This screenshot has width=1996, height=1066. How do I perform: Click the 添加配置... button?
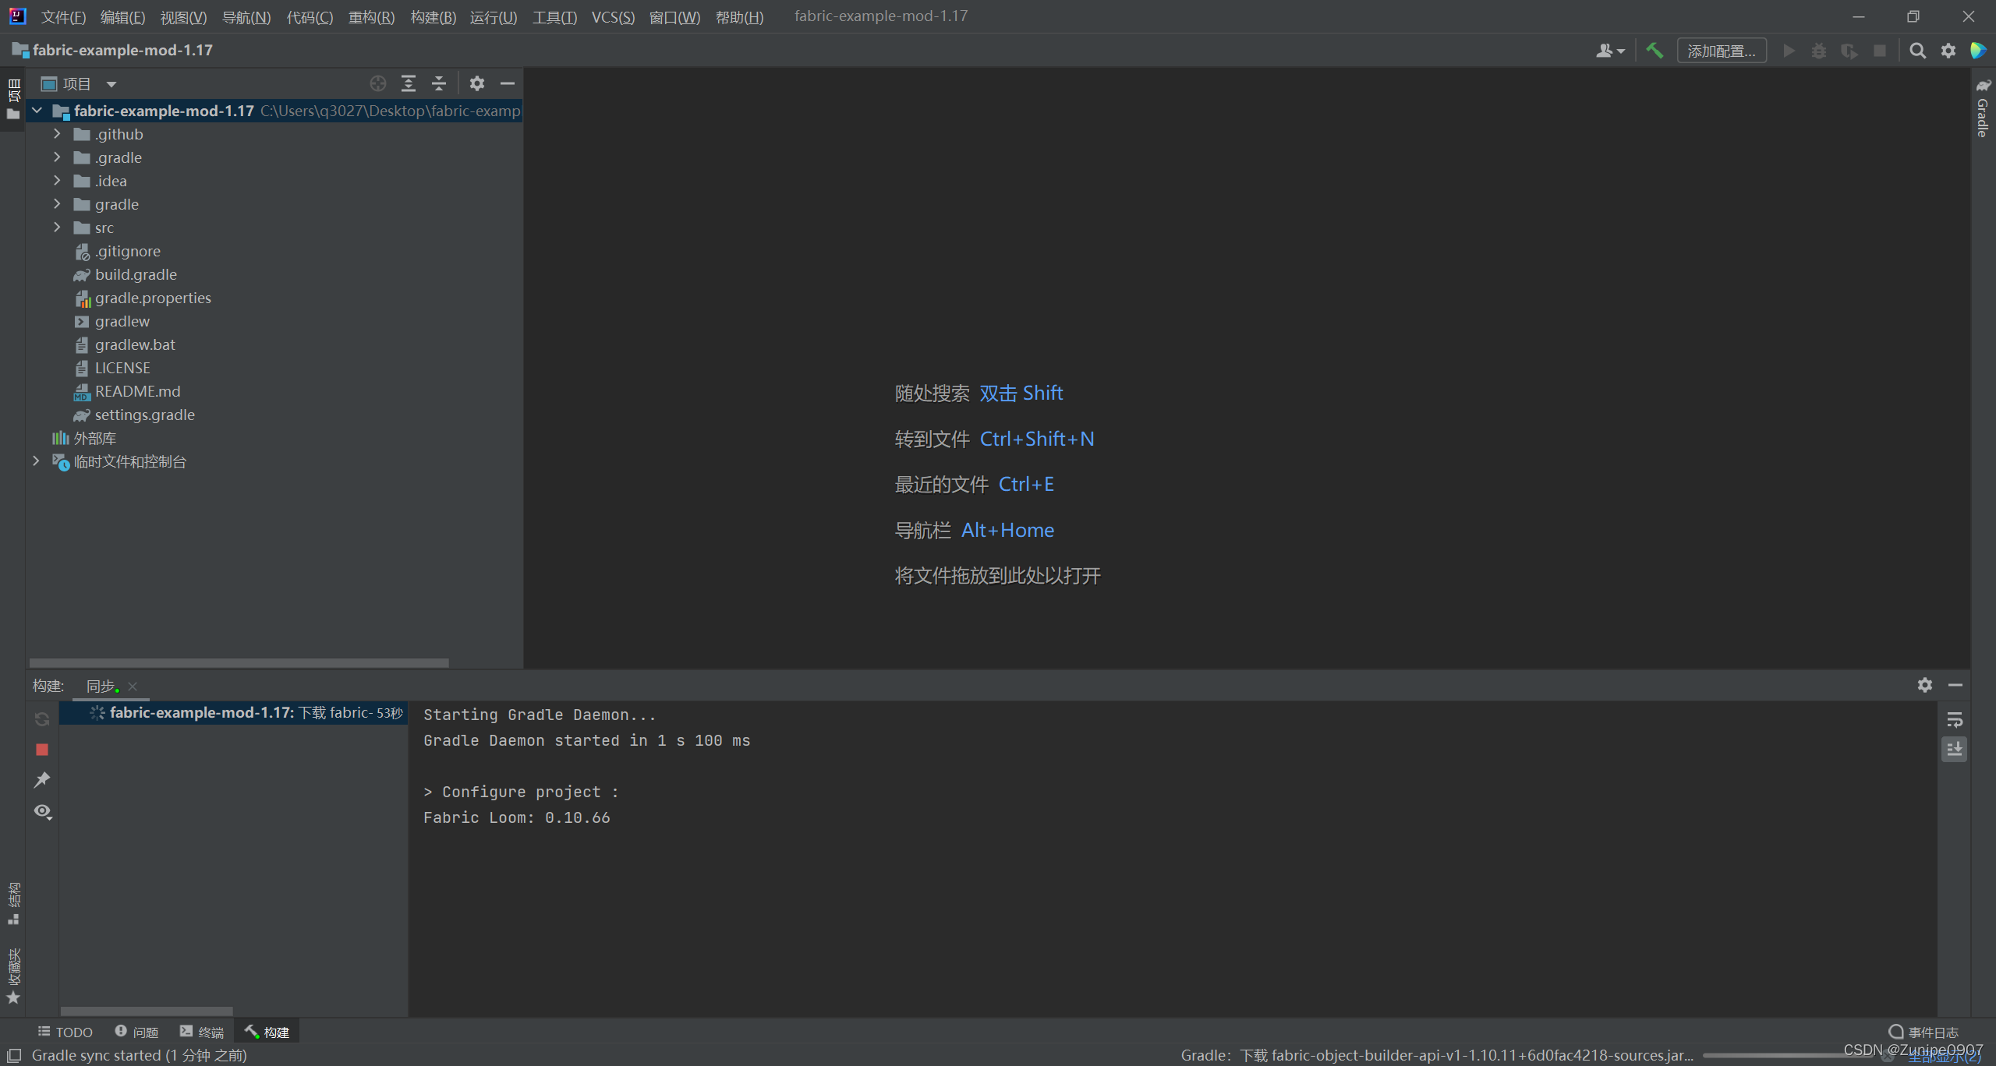click(1721, 51)
